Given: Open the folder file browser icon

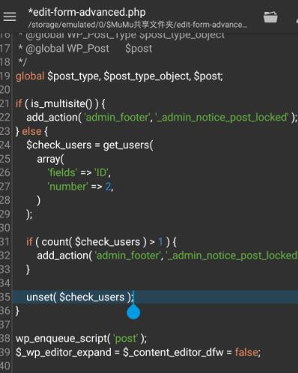Looking at the screenshot, I should 270,17.
